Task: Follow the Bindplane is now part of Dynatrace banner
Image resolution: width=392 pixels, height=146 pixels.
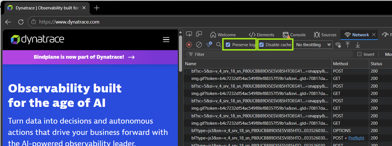Action: tap(84, 57)
